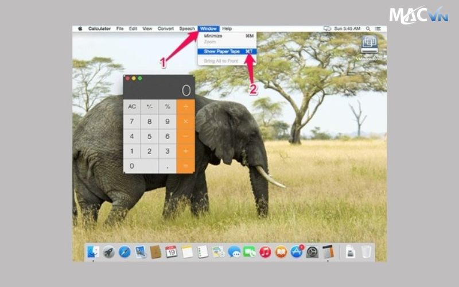Open the Maps icon in Dock
459x287 pixels.
click(219, 251)
